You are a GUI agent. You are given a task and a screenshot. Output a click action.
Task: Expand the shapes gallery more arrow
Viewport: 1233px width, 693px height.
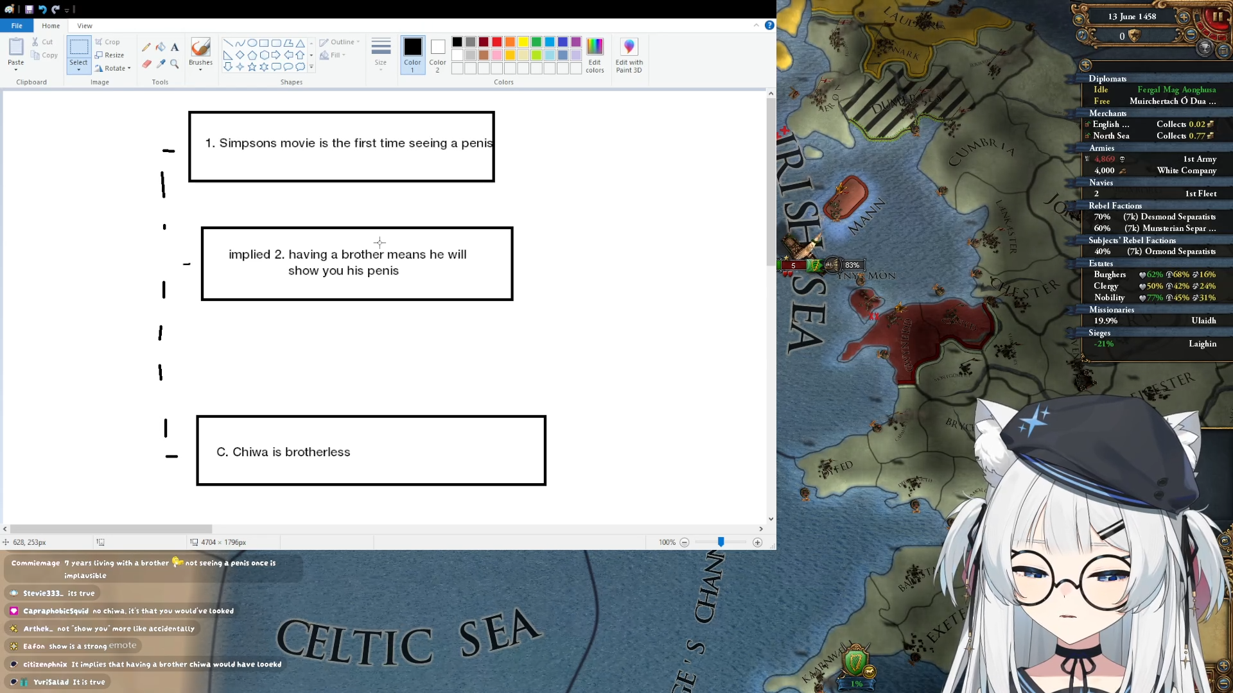click(x=311, y=67)
